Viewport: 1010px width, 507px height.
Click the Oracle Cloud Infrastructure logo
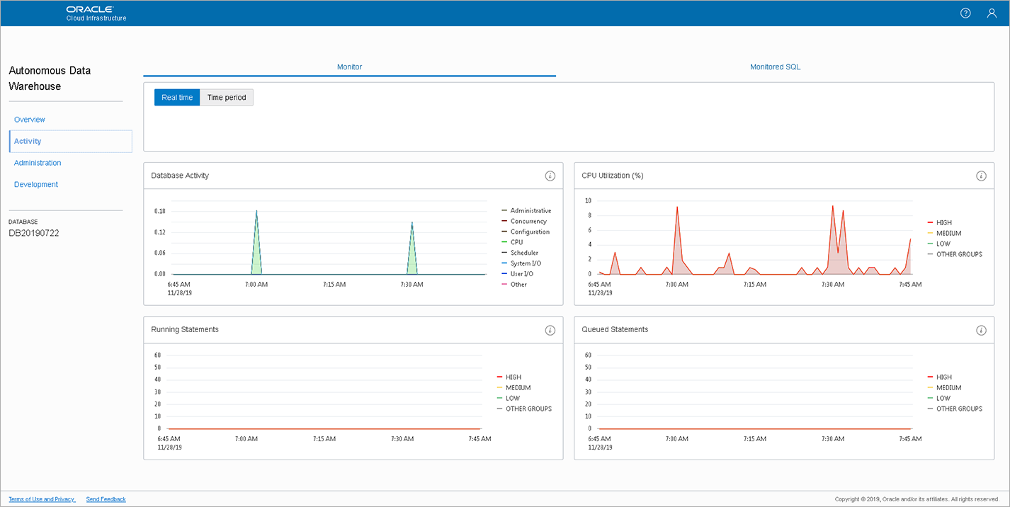pyautogui.click(x=96, y=13)
